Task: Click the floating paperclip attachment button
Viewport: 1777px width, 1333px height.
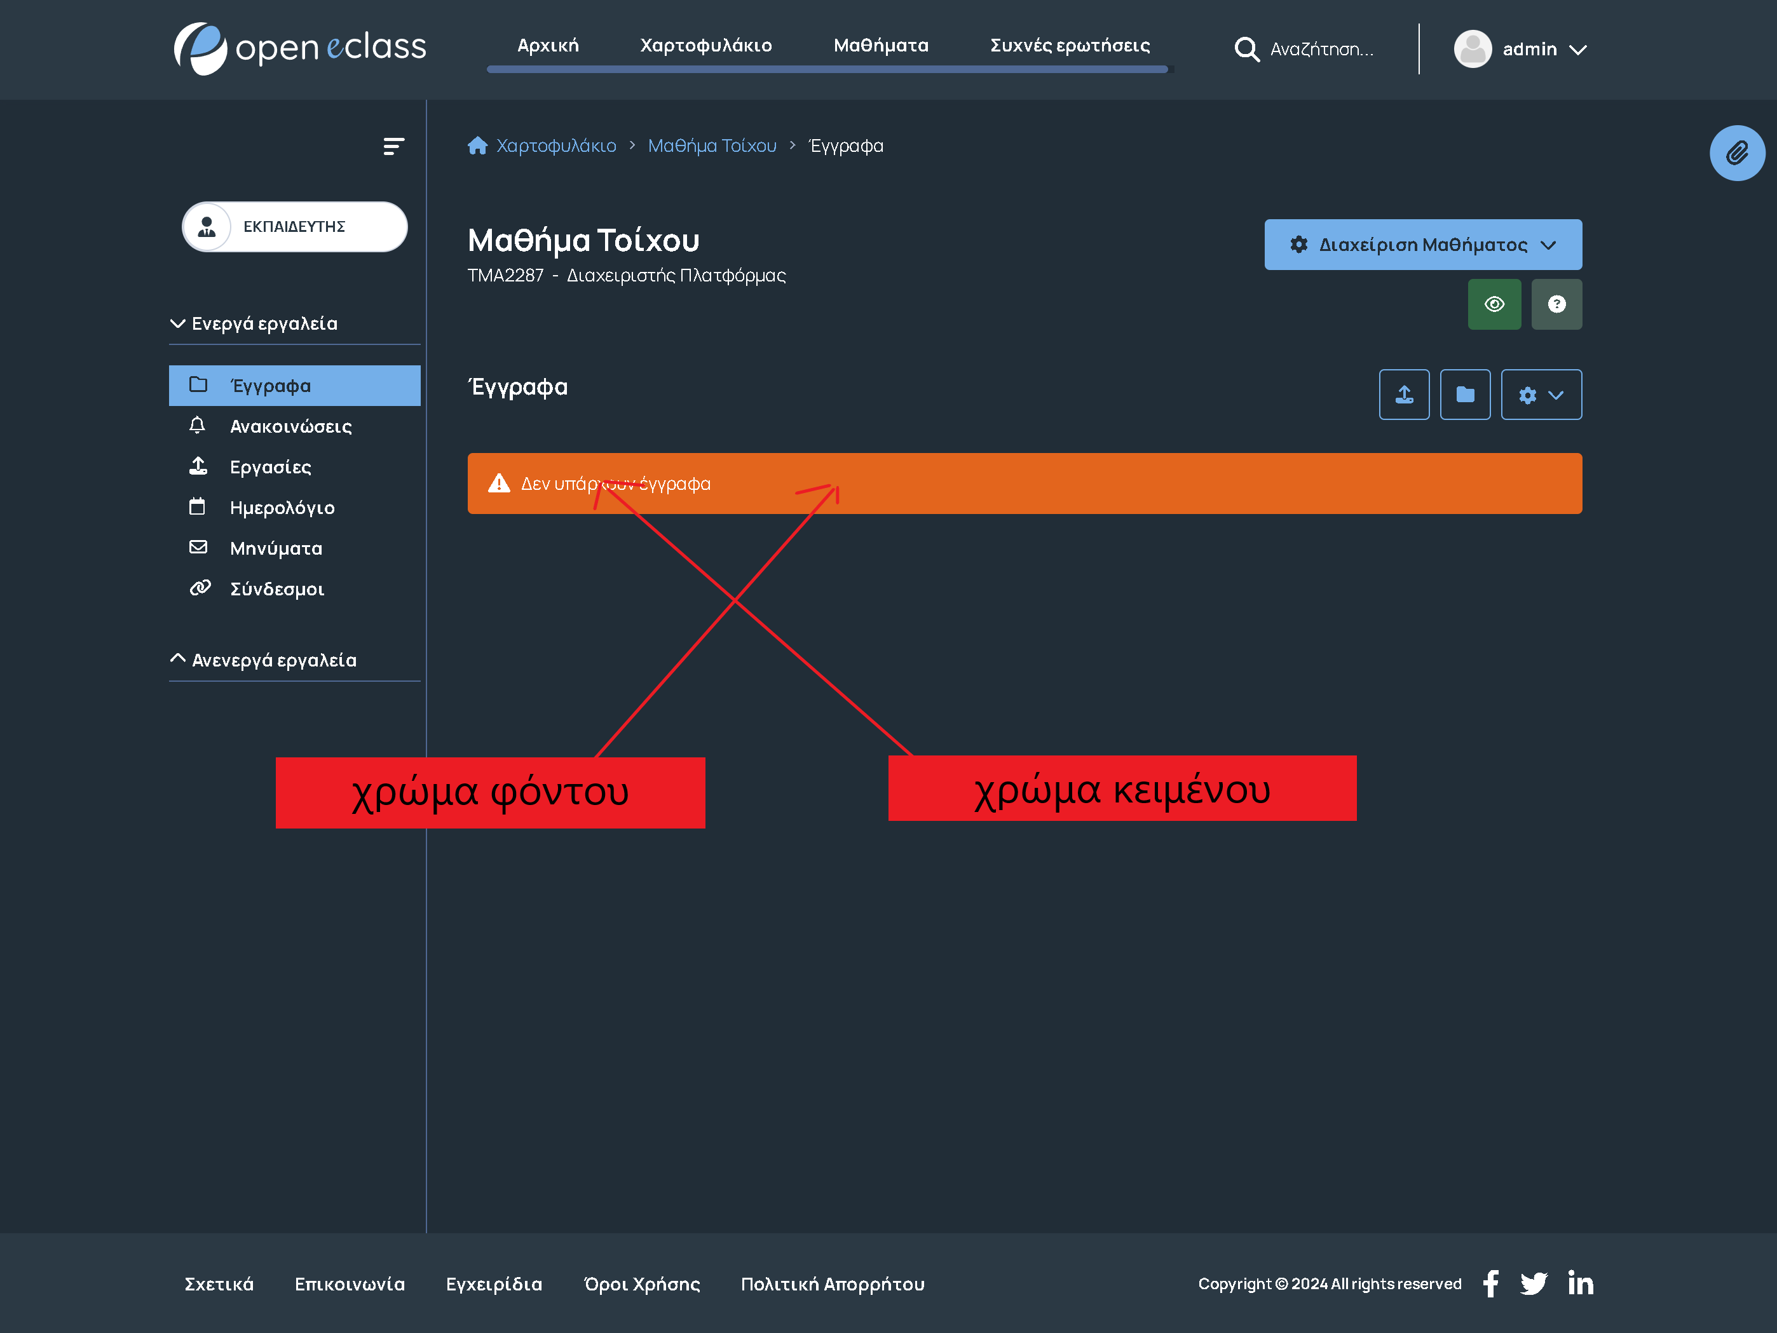Action: pos(1736,152)
